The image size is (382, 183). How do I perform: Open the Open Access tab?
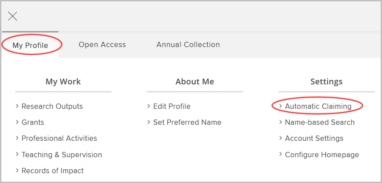tap(102, 45)
